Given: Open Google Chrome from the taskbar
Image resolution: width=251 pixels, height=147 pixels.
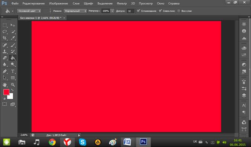Looking at the screenshot, I should click(52, 142).
